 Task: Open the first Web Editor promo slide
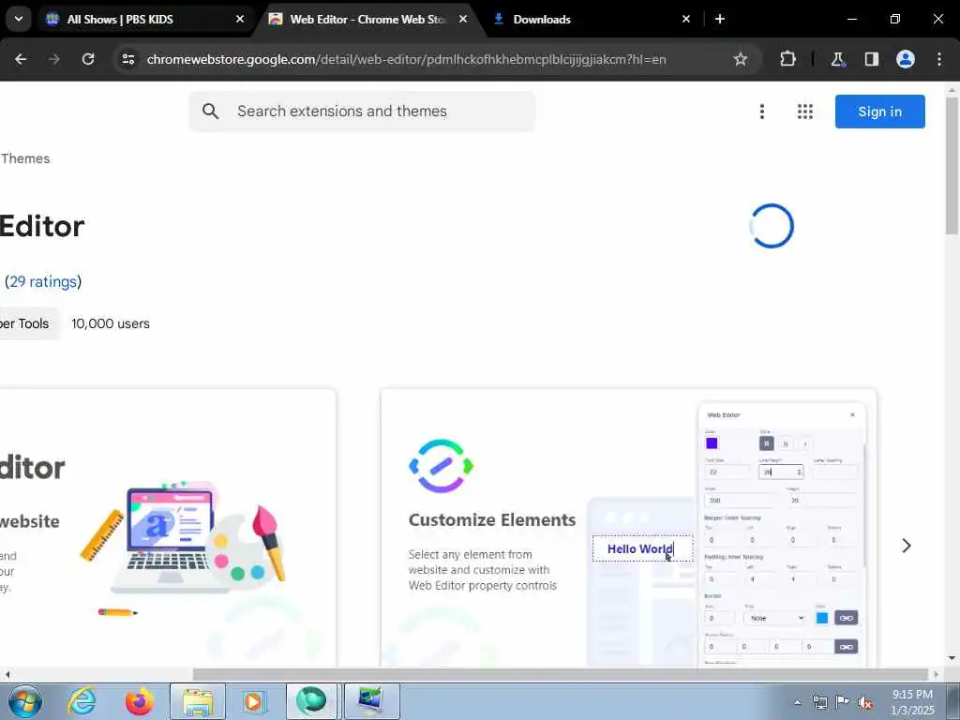pos(168,529)
